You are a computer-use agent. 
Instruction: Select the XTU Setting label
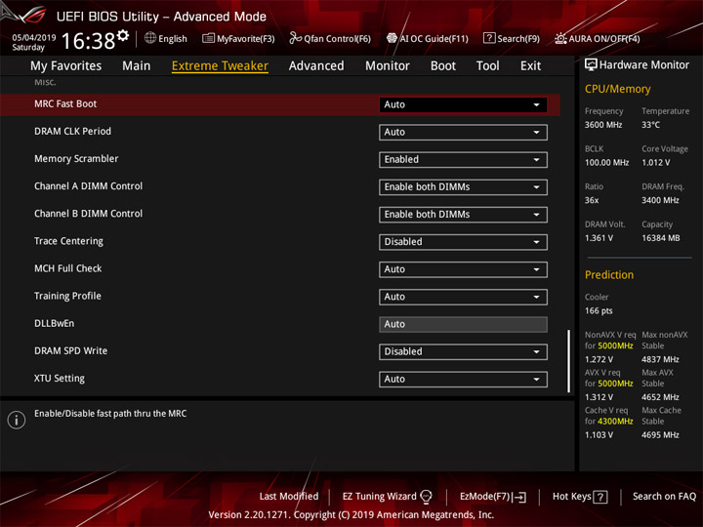point(60,379)
